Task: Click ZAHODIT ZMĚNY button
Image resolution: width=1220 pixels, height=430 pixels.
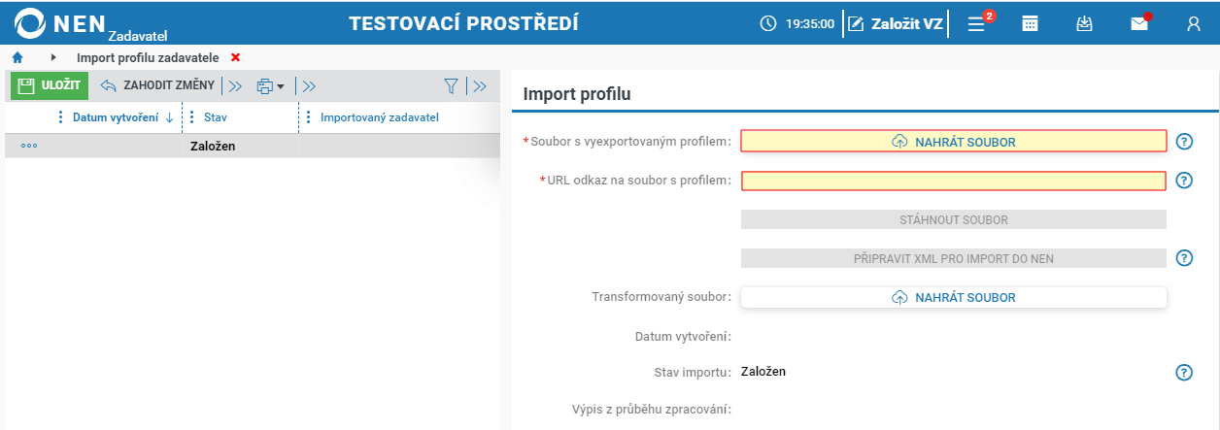Action: point(157,85)
